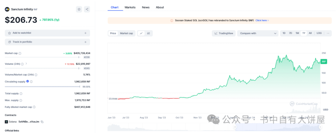Click the Volume (24h) info icon

(x=22, y=64)
